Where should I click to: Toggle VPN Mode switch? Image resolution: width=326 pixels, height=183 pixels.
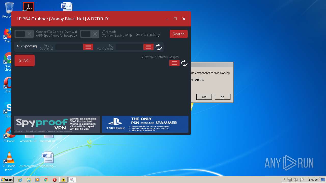[90, 34]
